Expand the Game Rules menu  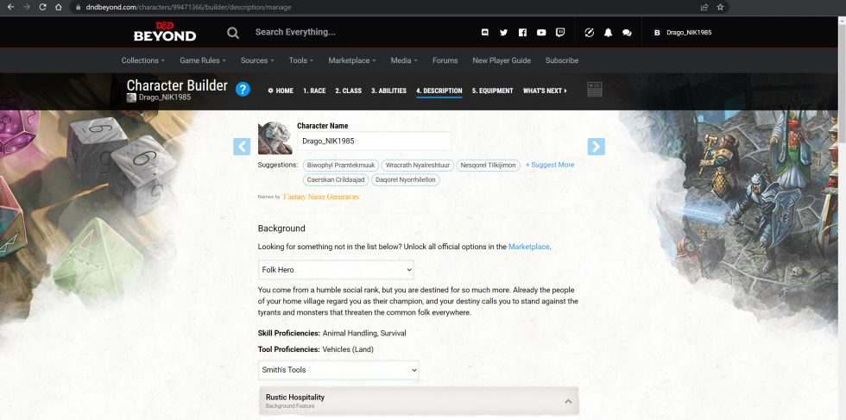click(x=203, y=60)
